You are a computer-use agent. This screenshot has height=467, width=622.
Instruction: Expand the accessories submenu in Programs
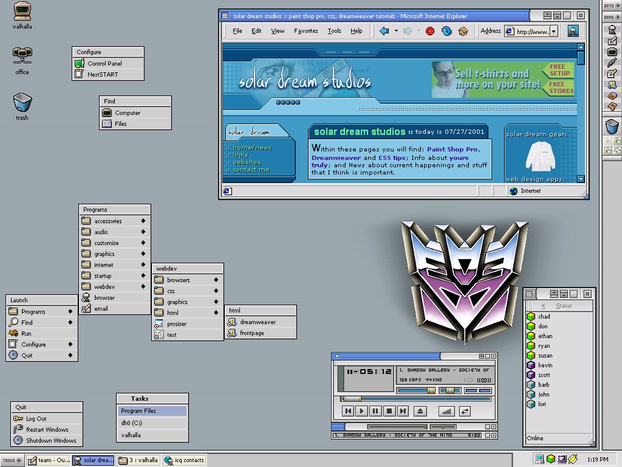pos(115,221)
